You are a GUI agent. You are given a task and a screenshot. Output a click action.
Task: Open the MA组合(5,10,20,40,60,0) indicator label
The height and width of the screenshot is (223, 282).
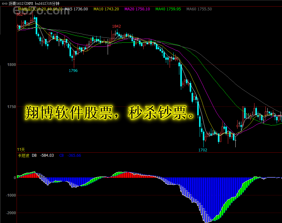[40, 9]
